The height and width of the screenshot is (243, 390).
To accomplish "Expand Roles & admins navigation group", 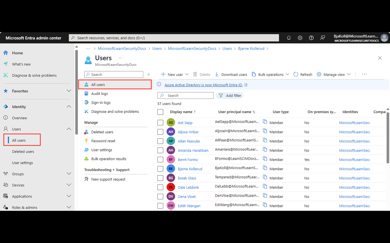I will (69, 207).
